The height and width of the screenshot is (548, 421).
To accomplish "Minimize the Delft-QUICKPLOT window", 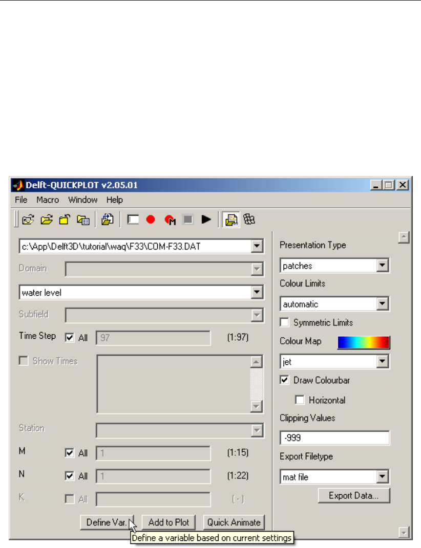I will [x=376, y=185].
